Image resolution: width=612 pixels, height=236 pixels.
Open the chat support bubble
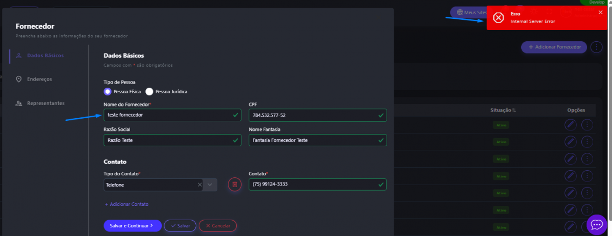pyautogui.click(x=597, y=225)
